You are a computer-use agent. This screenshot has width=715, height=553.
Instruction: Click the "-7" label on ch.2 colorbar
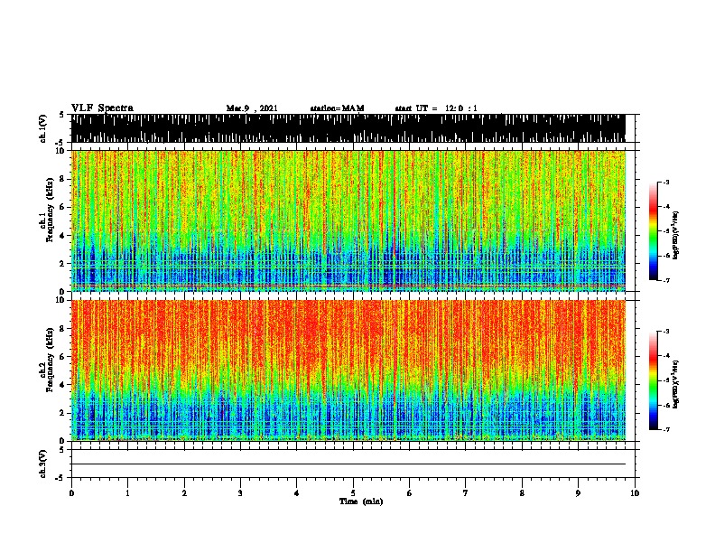tap(666, 429)
